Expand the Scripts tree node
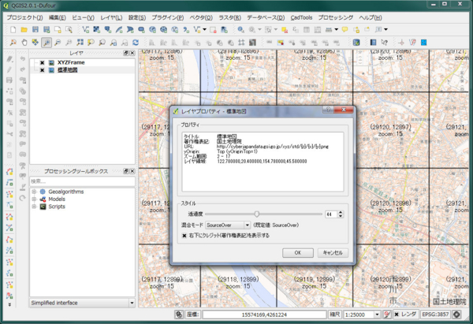 [34, 207]
